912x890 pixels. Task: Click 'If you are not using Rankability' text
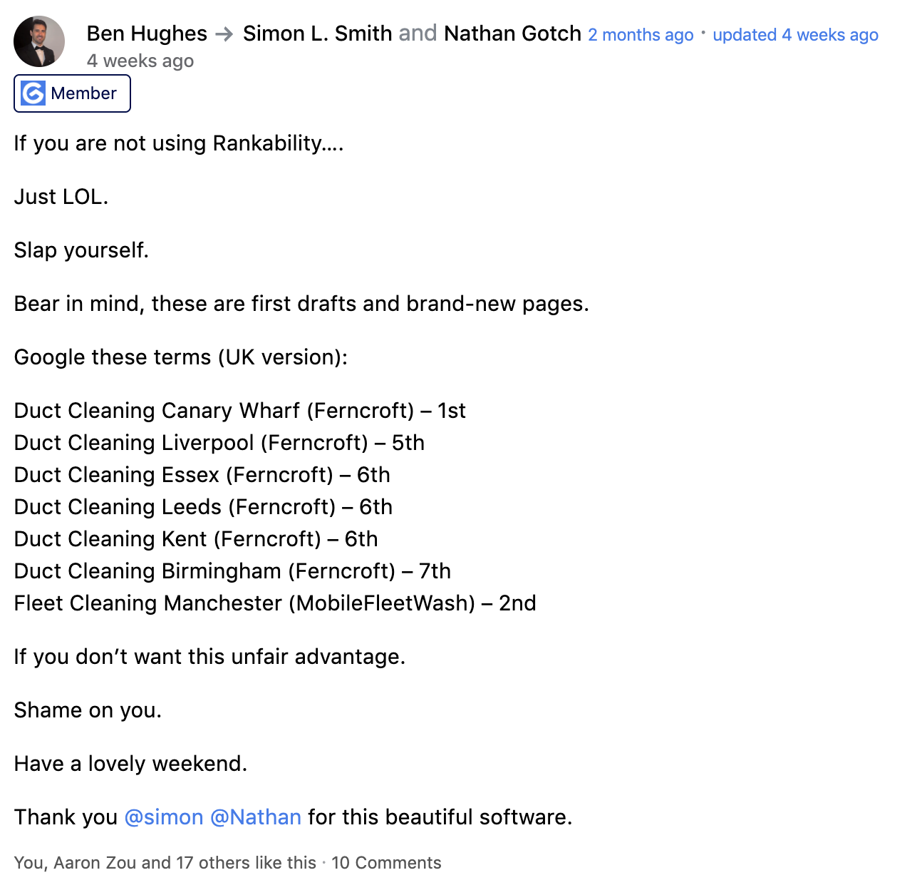pyautogui.click(x=178, y=143)
